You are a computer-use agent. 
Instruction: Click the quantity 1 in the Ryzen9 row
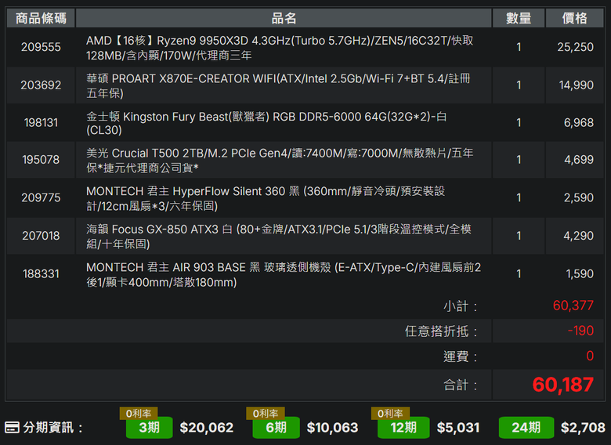pyautogui.click(x=519, y=47)
